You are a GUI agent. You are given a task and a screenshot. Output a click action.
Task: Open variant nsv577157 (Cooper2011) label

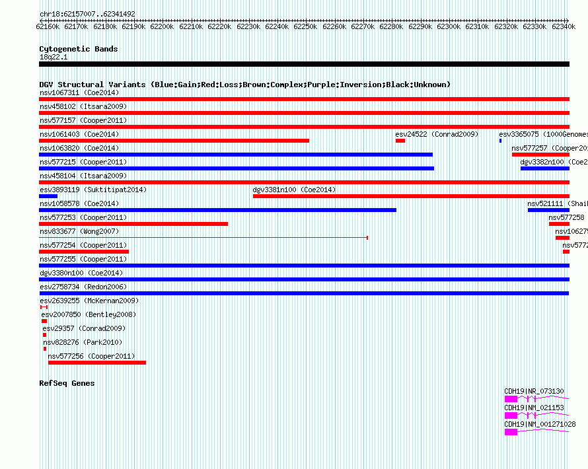click(x=83, y=120)
